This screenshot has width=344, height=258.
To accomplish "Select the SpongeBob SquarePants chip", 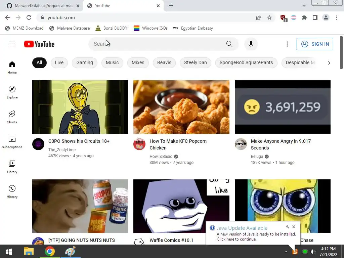I will 246,63.
